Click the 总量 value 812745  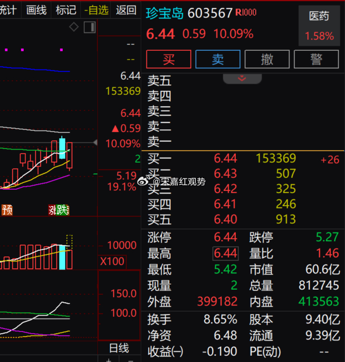(x=319, y=285)
